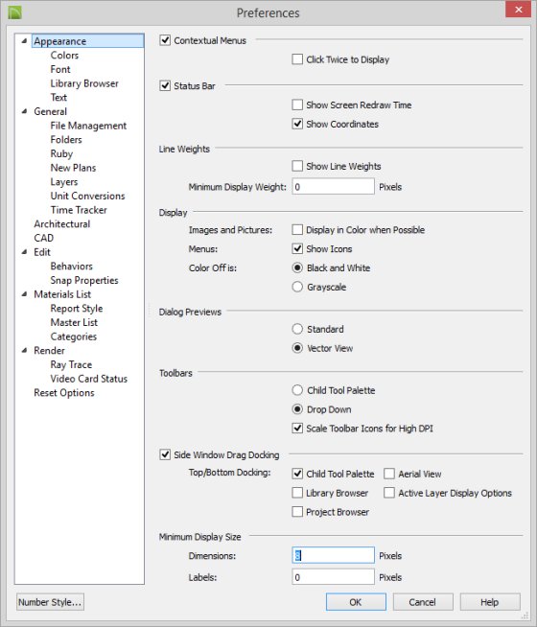Collapse the General tree section
Image resolution: width=537 pixels, height=627 pixels.
(x=24, y=111)
